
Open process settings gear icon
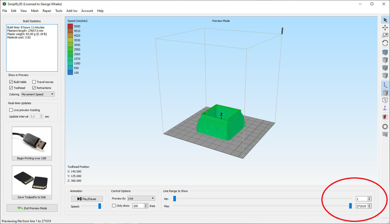pyautogui.click(x=385, y=127)
